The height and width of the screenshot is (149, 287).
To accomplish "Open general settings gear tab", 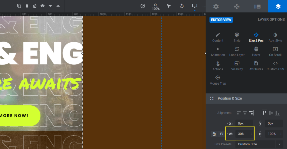I will pos(216,6).
